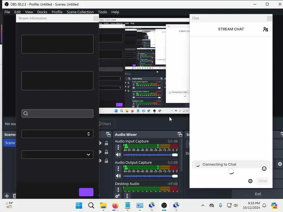Open the gear settings icon in Controls dock
This screenshot has height=212, width=283.
[280, 164]
